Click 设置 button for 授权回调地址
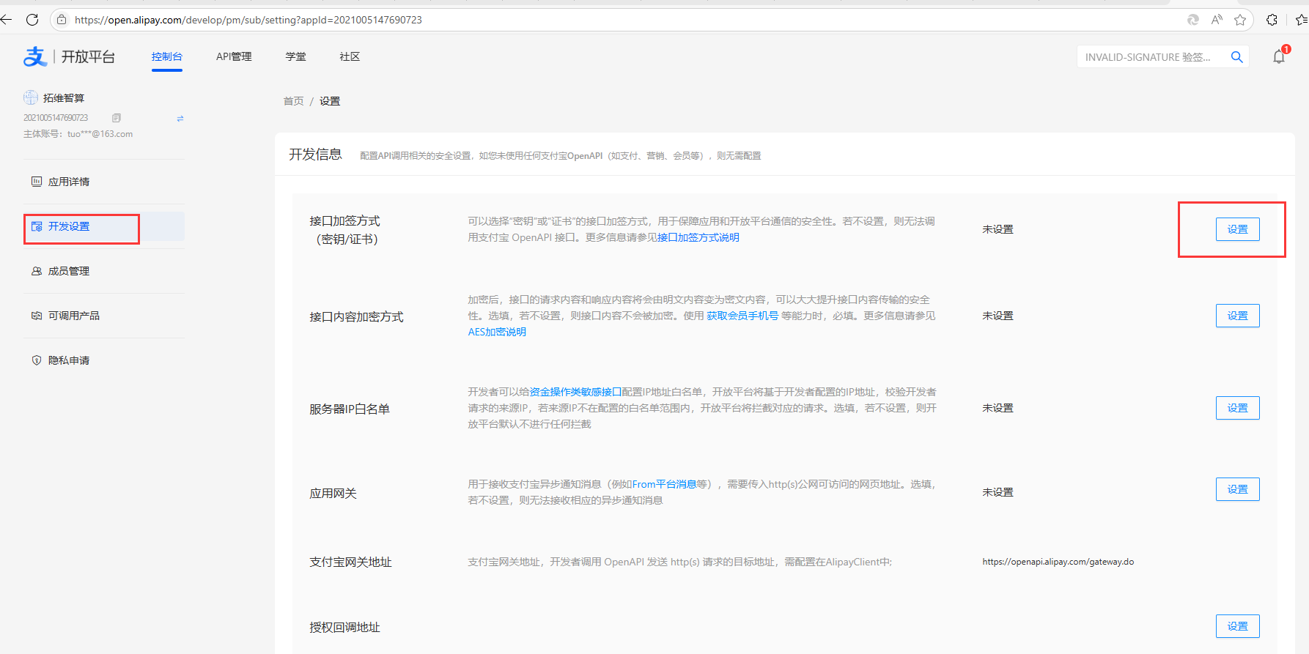The height and width of the screenshot is (654, 1309). click(x=1238, y=626)
